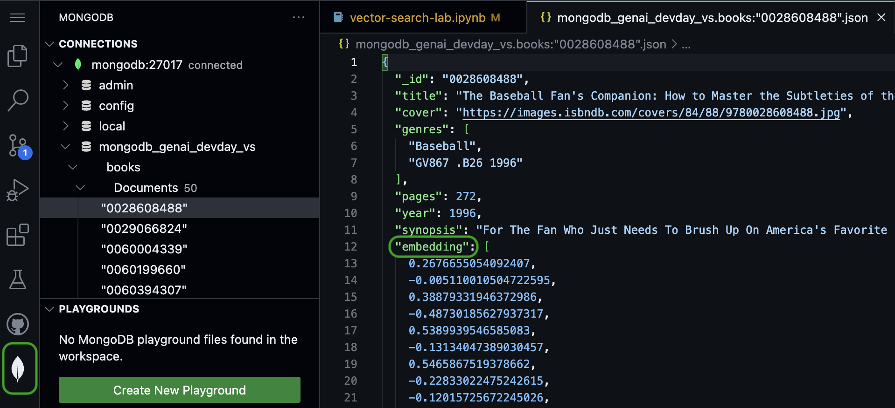Expand the config database
The width and height of the screenshot is (895, 408).
[65, 106]
